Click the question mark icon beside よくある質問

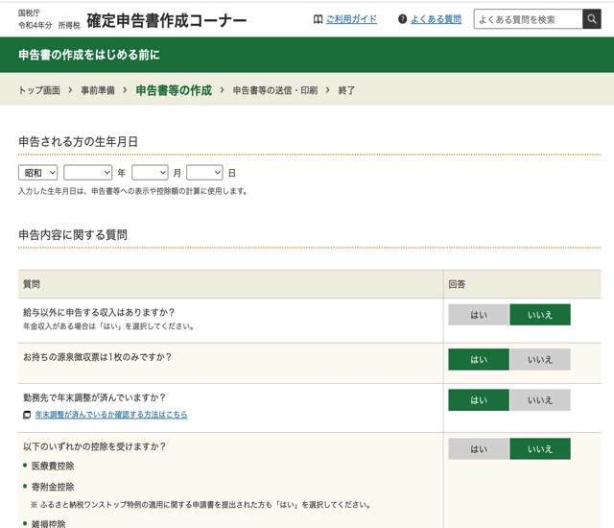click(402, 19)
